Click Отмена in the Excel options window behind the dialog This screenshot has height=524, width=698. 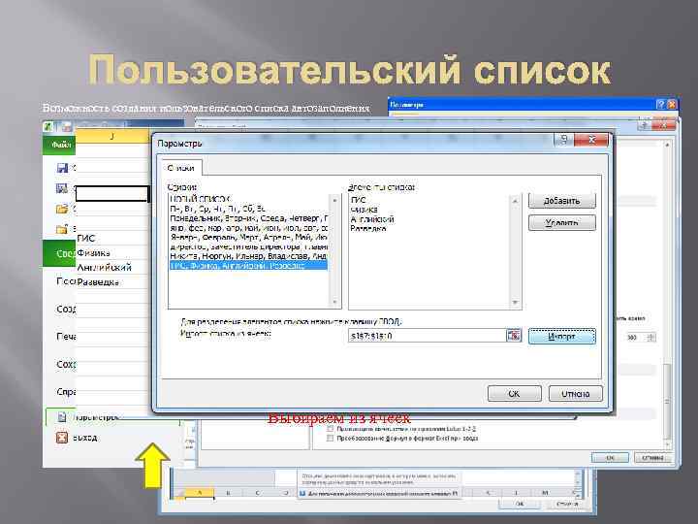(652, 458)
